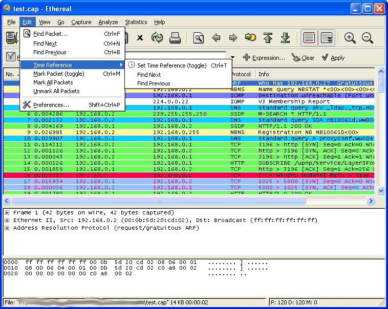Go forward with right arrow toolbar icon

(233, 38)
